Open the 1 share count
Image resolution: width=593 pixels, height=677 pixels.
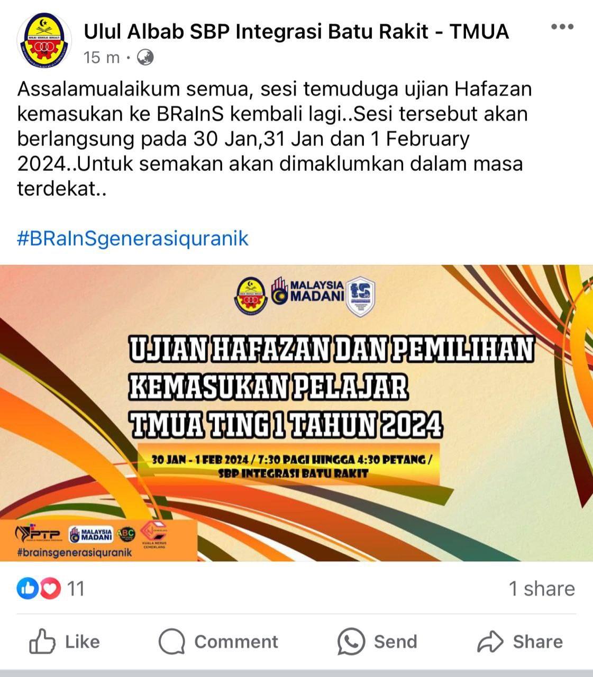(542, 589)
